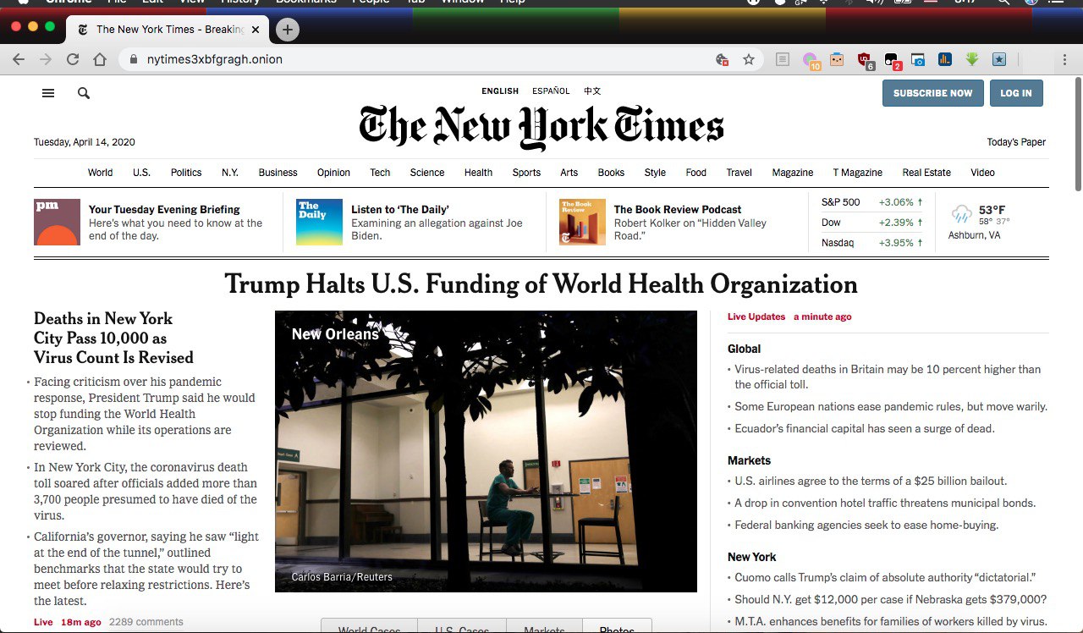This screenshot has height=633, width=1083.
Task: Click the rain weather icon
Action: (x=961, y=213)
